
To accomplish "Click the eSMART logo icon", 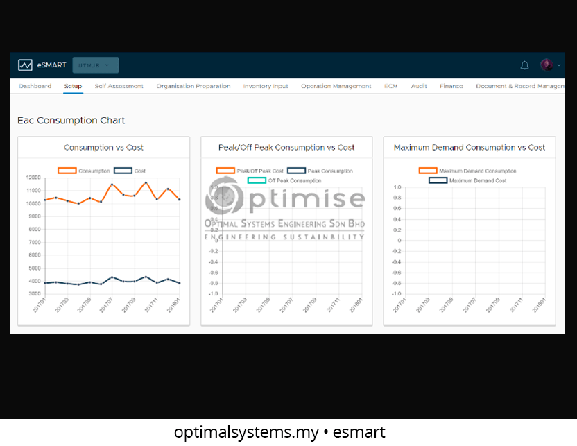I will [25, 65].
